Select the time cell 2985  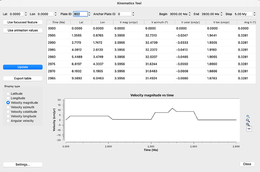click(58, 50)
